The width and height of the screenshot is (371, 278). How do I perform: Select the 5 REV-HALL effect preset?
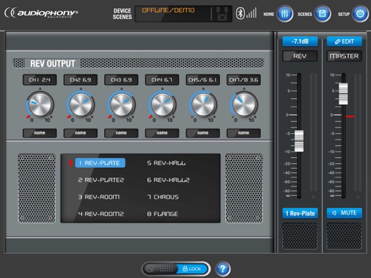point(166,163)
